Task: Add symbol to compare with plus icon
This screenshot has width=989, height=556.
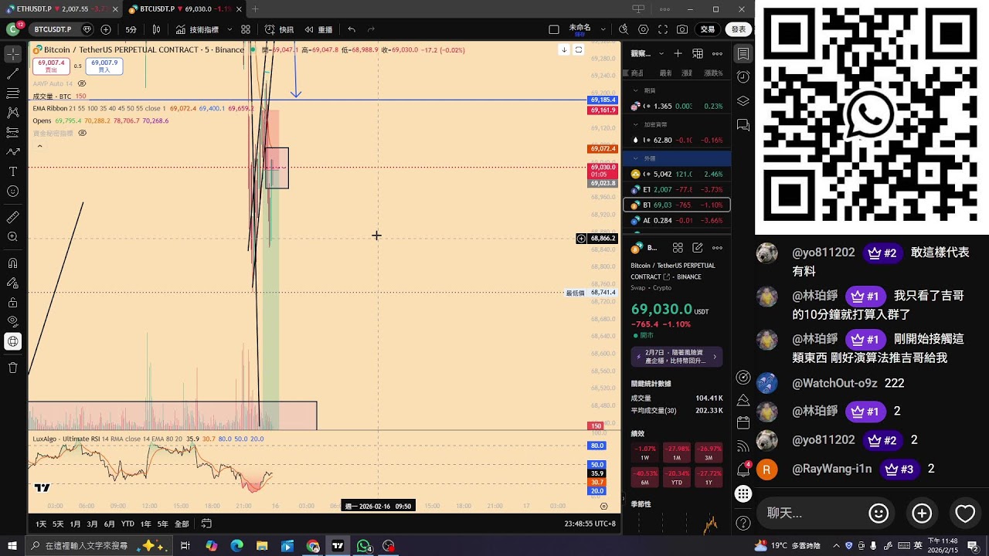Action: coord(106,29)
